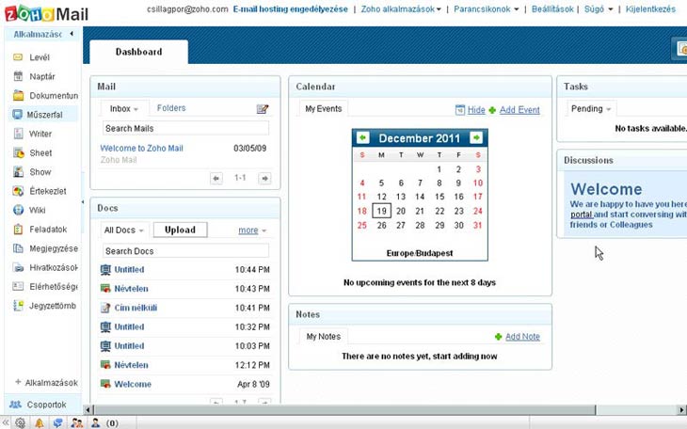Go to next month with green arrow

476,138
